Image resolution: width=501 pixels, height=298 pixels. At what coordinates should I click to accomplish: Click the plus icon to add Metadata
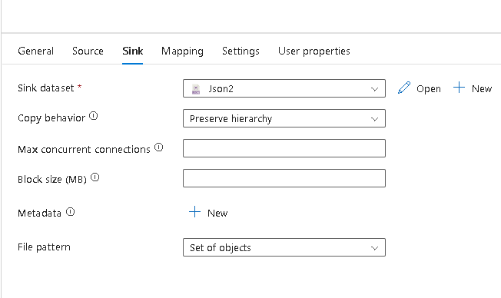pos(194,212)
